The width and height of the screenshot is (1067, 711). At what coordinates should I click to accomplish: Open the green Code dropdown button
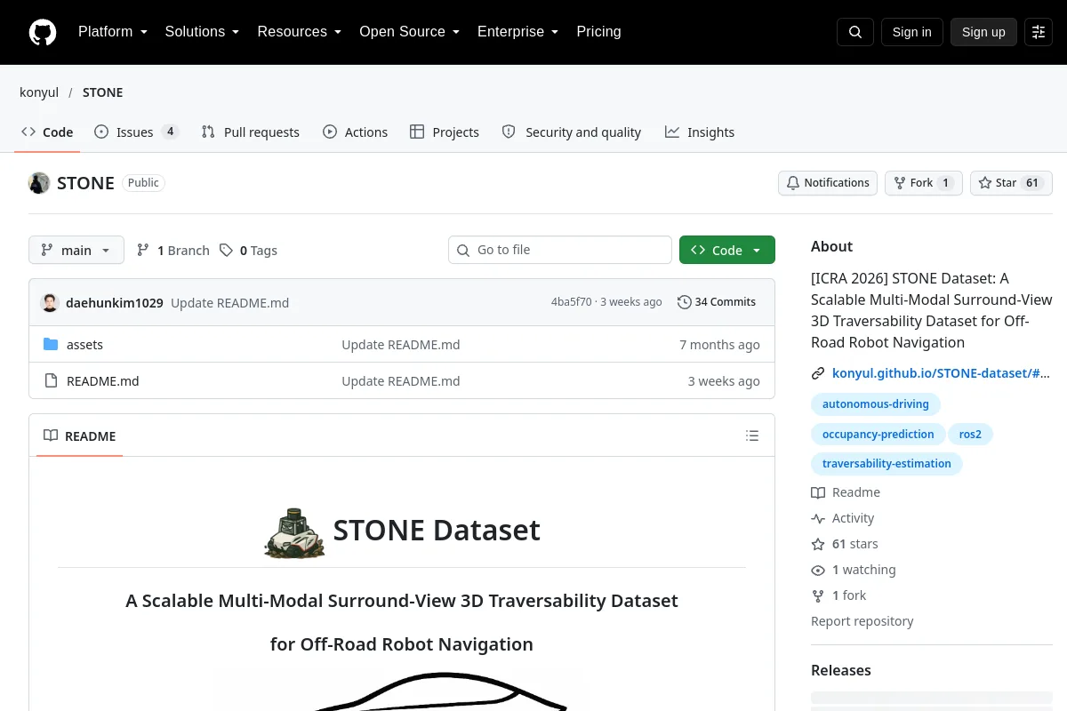pos(727,251)
